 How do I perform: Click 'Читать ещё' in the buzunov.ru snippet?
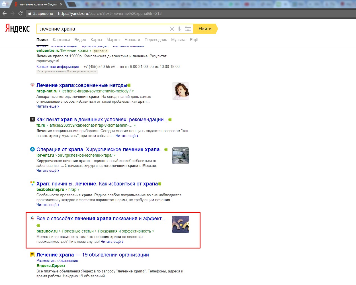[112, 241]
